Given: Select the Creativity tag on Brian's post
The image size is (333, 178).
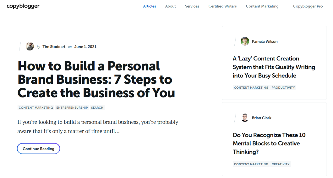Looking at the screenshot, I should coord(281,164).
